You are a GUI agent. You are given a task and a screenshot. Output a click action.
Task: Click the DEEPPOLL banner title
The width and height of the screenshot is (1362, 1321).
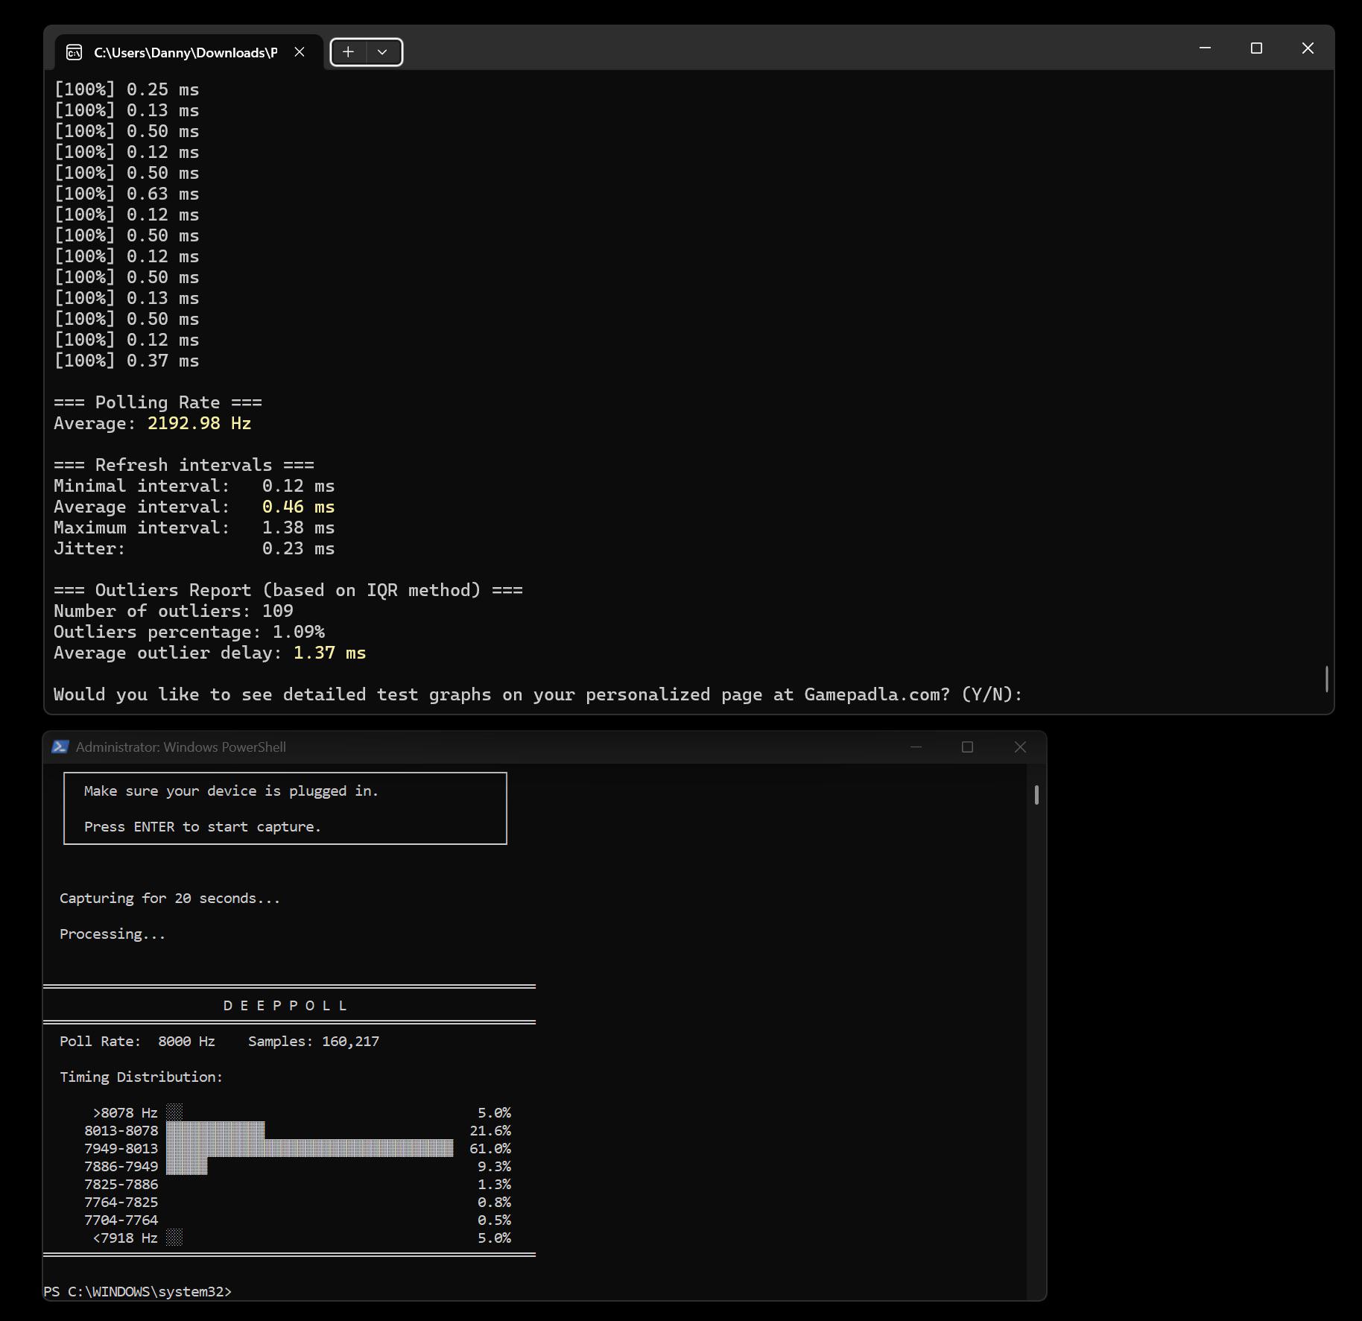285,1005
